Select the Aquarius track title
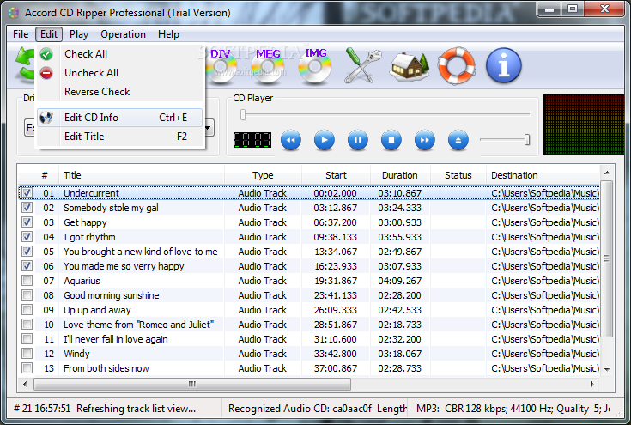This screenshot has width=631, height=425. point(82,281)
